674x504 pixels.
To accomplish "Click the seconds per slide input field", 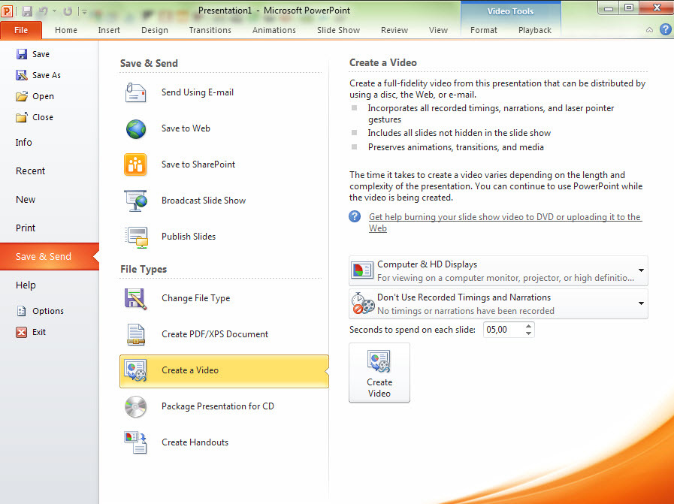I will pyautogui.click(x=503, y=330).
